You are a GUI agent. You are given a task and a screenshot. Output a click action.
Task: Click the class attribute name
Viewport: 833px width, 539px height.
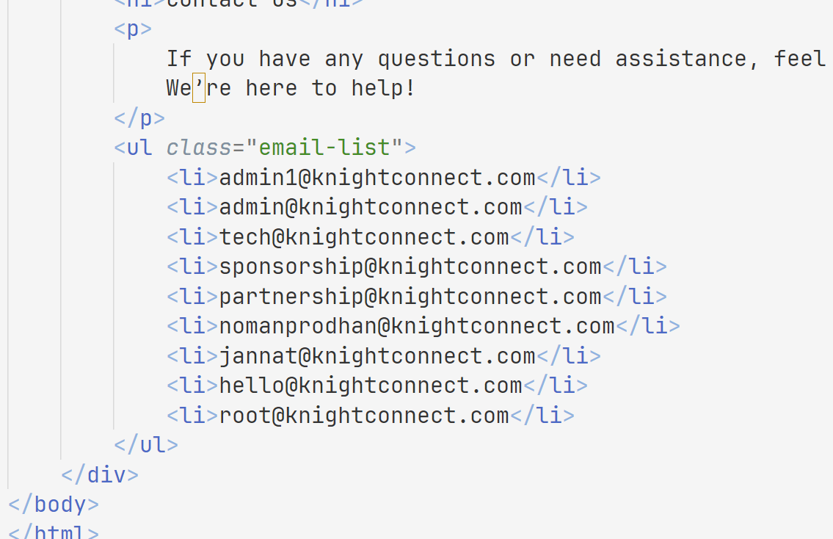[x=199, y=148]
